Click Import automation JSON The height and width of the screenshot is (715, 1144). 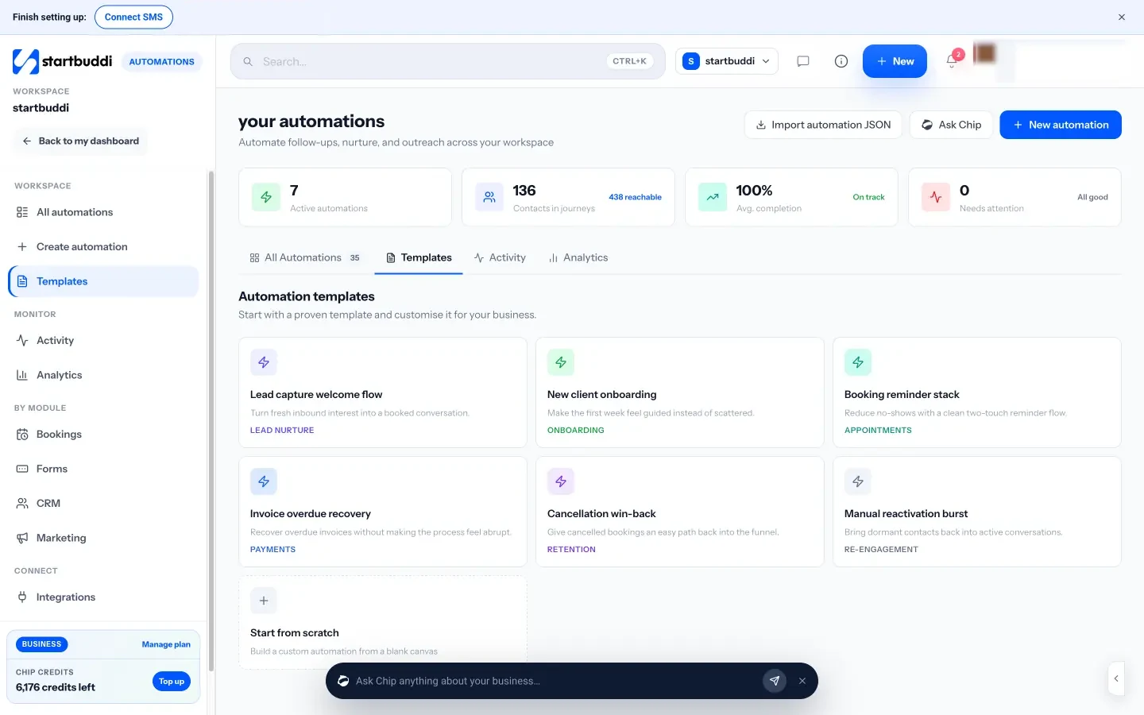click(823, 125)
